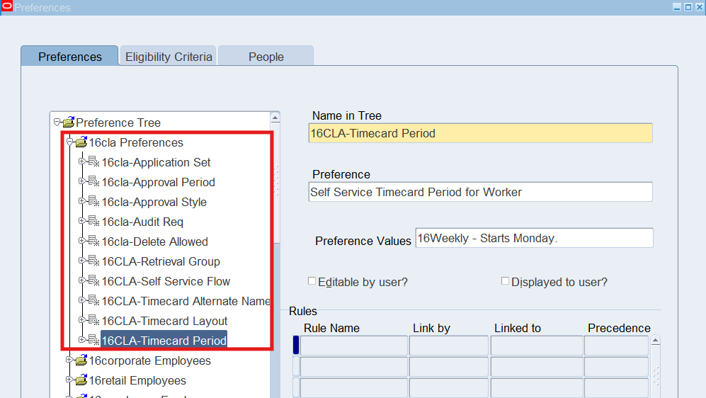Toggle the Displayed to user checkbox

505,281
